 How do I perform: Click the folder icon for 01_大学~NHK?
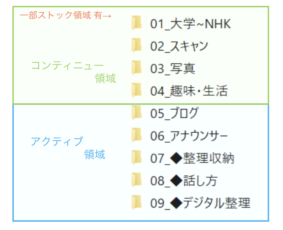point(137,23)
